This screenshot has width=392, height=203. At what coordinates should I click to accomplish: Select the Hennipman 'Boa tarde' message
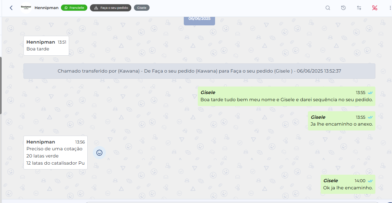(46, 46)
